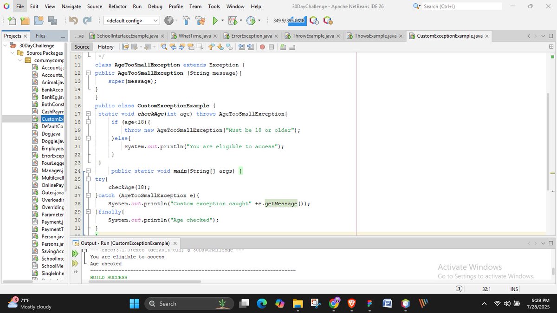Collapse main method fold at line 24

[88, 171]
